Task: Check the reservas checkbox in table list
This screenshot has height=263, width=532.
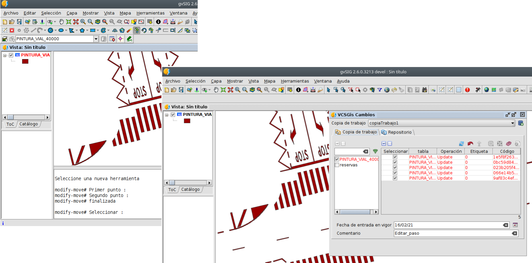Action: (x=337, y=165)
